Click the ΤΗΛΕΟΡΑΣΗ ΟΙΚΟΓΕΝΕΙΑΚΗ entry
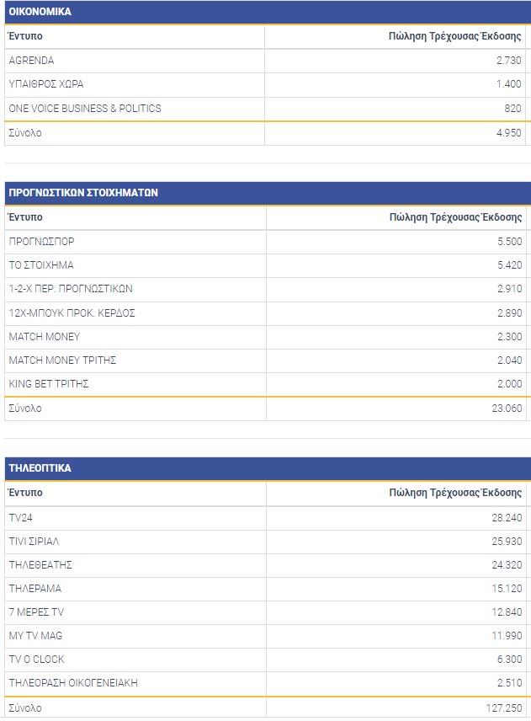This screenshot has height=721, width=531. click(x=73, y=683)
